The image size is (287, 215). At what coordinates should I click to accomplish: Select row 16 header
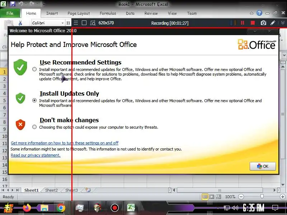point(4,179)
